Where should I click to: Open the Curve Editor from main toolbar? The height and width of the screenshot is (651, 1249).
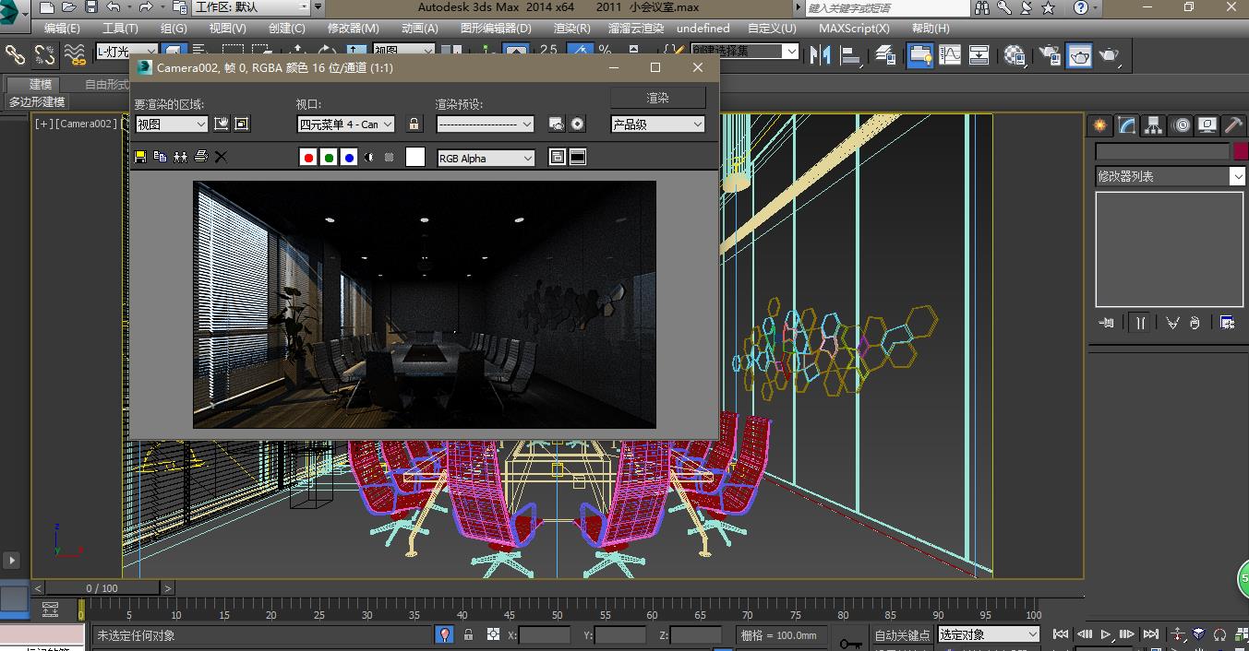pyautogui.click(x=950, y=55)
